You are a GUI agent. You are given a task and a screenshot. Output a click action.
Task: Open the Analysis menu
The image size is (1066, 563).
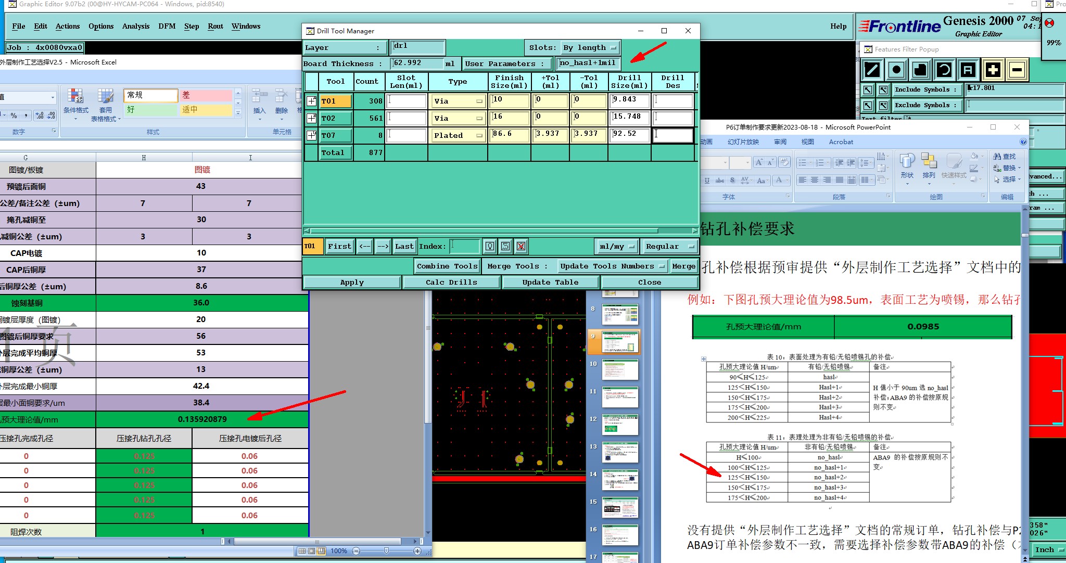click(136, 26)
